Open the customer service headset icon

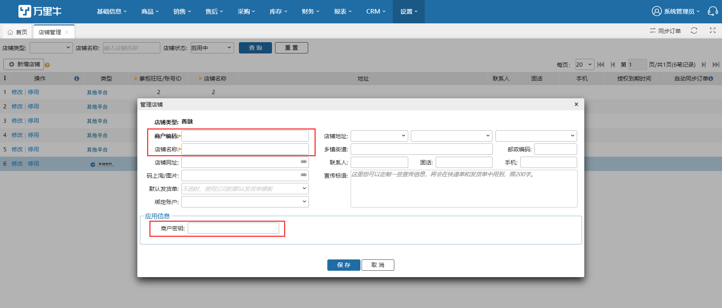713,11
